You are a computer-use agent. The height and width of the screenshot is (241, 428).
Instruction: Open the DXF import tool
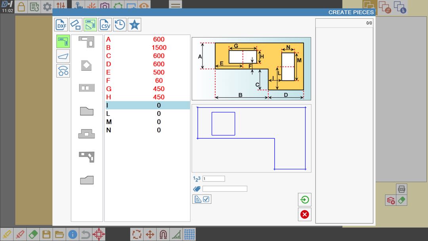point(61,25)
